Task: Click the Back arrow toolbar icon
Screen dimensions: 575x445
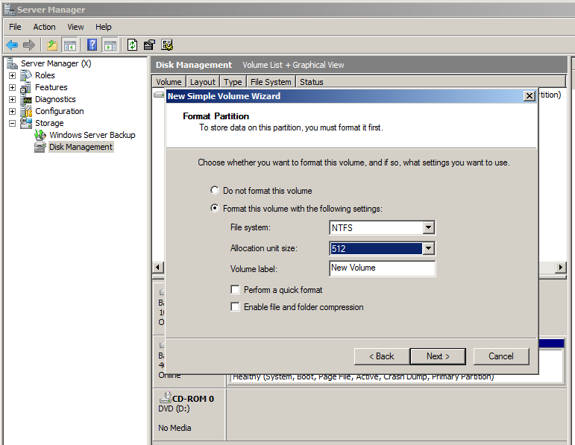Action: coord(12,45)
